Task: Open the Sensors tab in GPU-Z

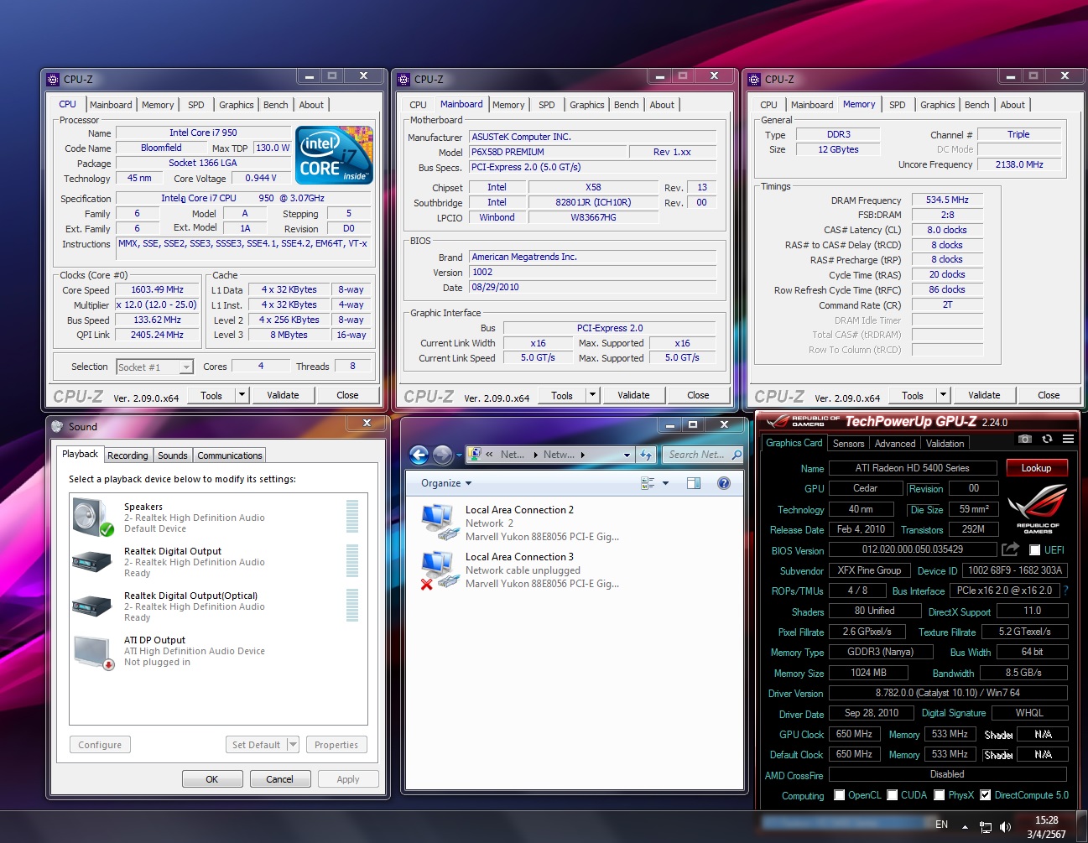Action: tap(848, 444)
